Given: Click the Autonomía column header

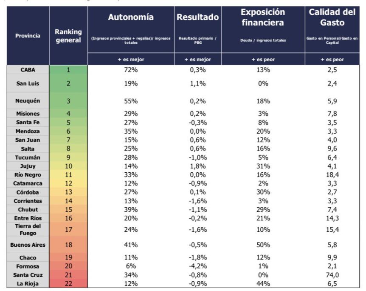Looking at the screenshot, I should [x=131, y=17].
